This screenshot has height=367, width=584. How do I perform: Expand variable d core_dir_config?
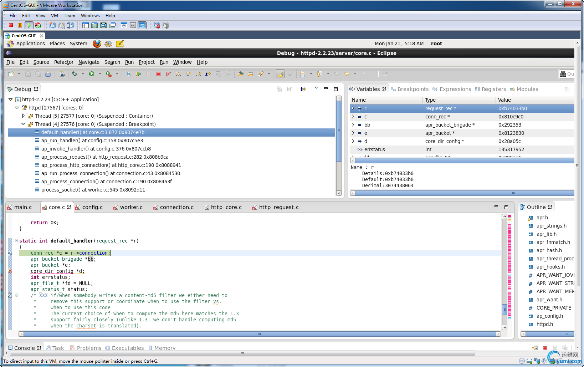(353, 141)
